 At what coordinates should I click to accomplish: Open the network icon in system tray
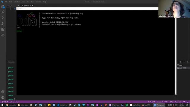[x=171, y=105]
